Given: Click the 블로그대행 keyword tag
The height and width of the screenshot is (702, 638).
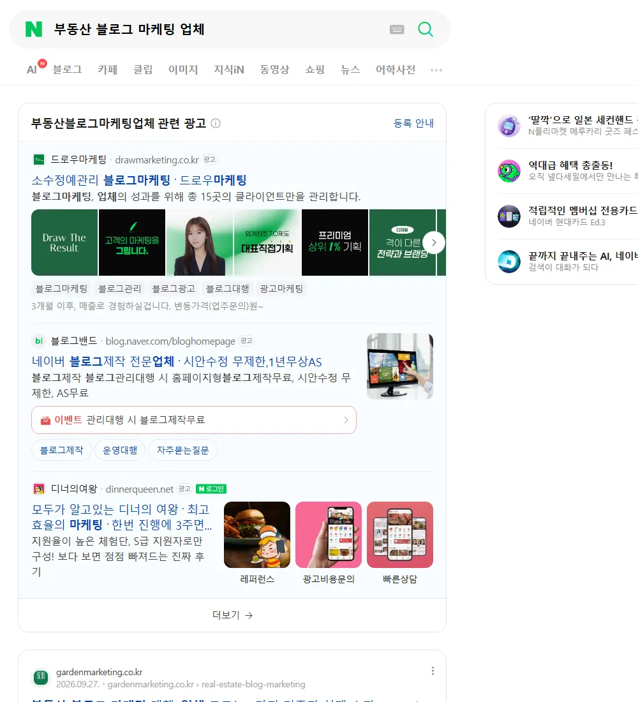Looking at the screenshot, I should pos(227,288).
